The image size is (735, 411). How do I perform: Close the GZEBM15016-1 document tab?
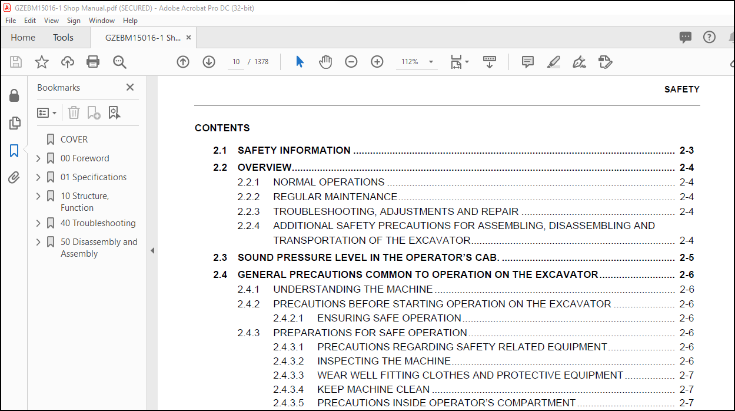(x=189, y=37)
